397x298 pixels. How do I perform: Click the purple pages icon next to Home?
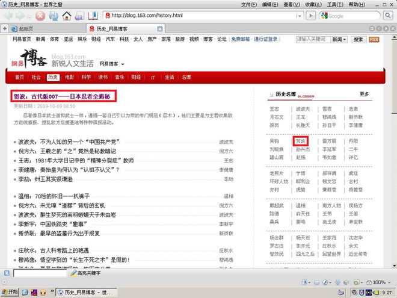pyautogui.click(x=79, y=16)
